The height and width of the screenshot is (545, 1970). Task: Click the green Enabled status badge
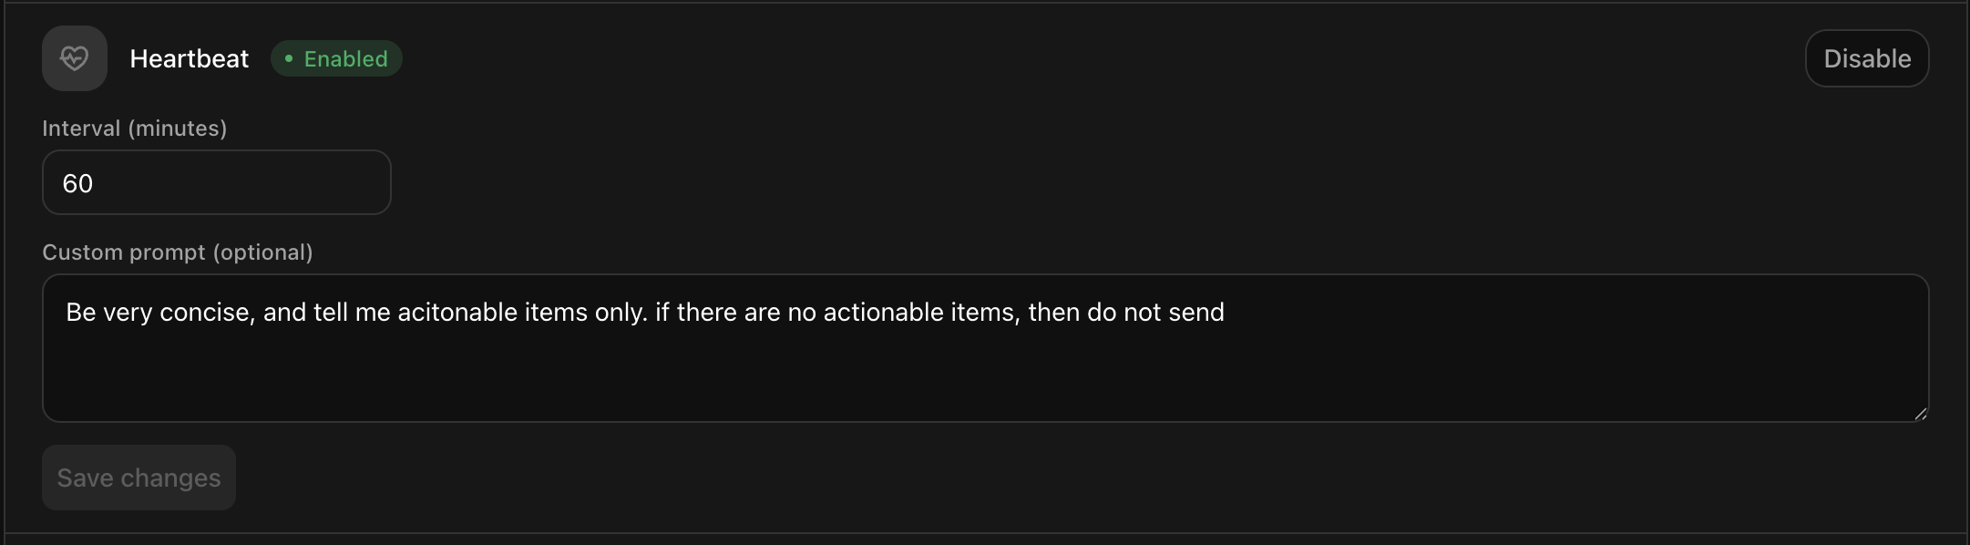point(337,58)
